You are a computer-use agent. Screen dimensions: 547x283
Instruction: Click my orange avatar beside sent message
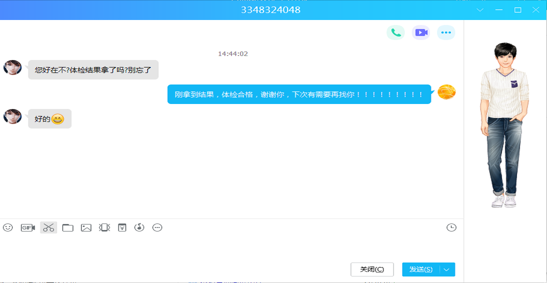446,92
